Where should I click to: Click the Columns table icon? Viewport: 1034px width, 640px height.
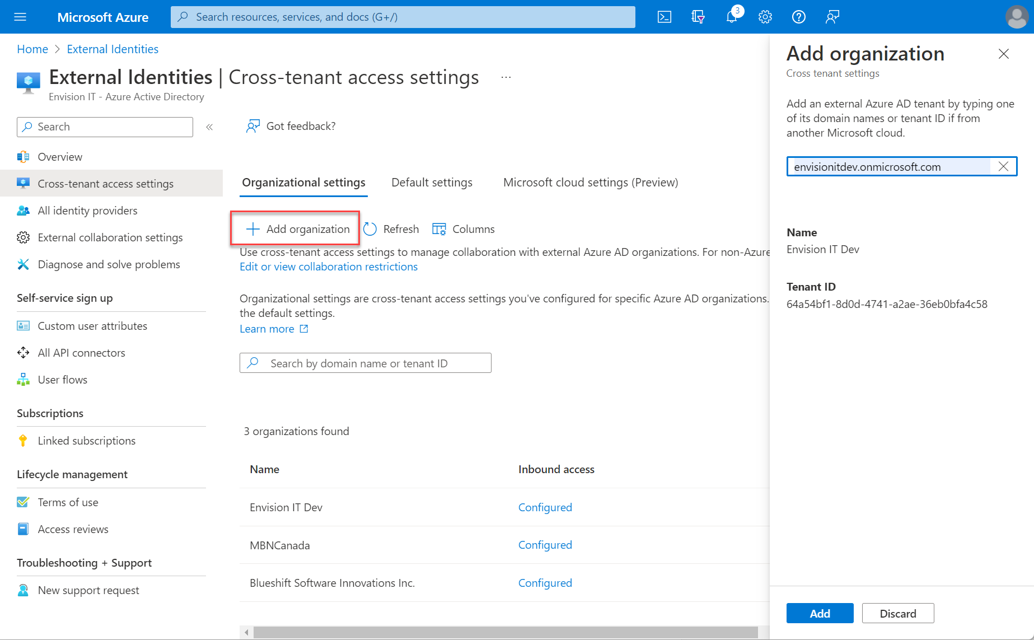click(x=439, y=229)
